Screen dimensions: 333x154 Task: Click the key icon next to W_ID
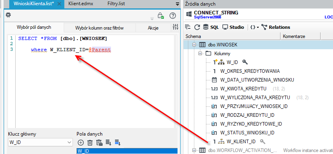pos(245,62)
